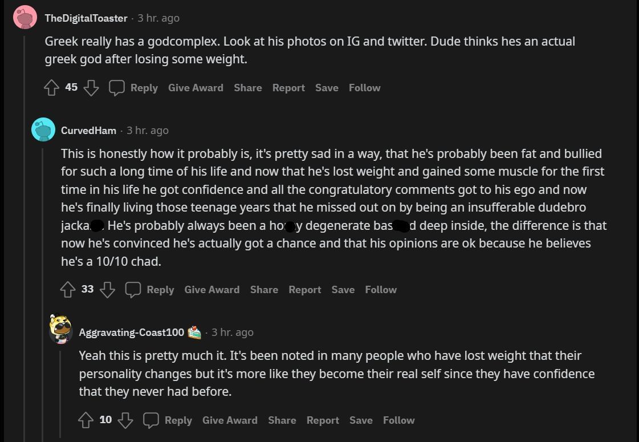Downvote TheDigitalToaster's comment
Viewport: 639px width, 442px height.
pyautogui.click(x=91, y=88)
